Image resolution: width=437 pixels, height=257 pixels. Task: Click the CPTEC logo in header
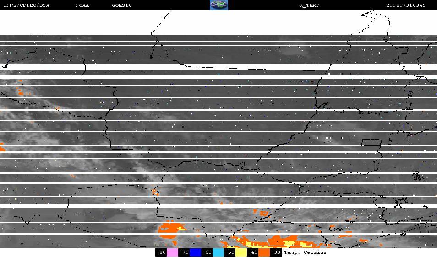[x=218, y=5]
